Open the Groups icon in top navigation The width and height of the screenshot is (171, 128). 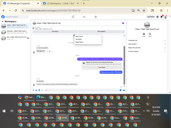coord(96,17)
